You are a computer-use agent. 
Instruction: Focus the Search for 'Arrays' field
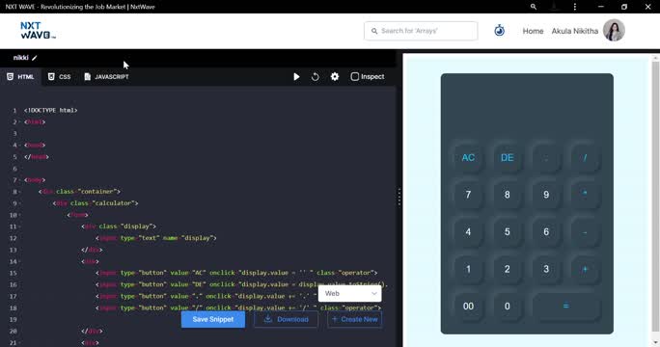click(x=421, y=31)
